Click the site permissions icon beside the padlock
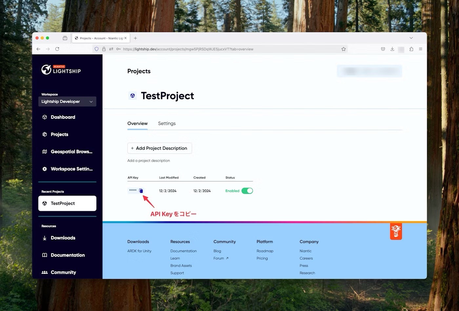The width and height of the screenshot is (459, 311). click(x=111, y=49)
